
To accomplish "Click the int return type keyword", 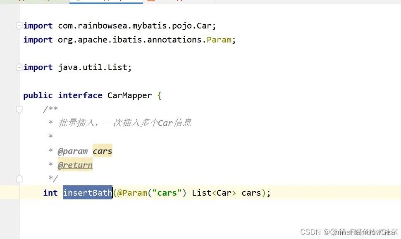I will click(50, 193).
